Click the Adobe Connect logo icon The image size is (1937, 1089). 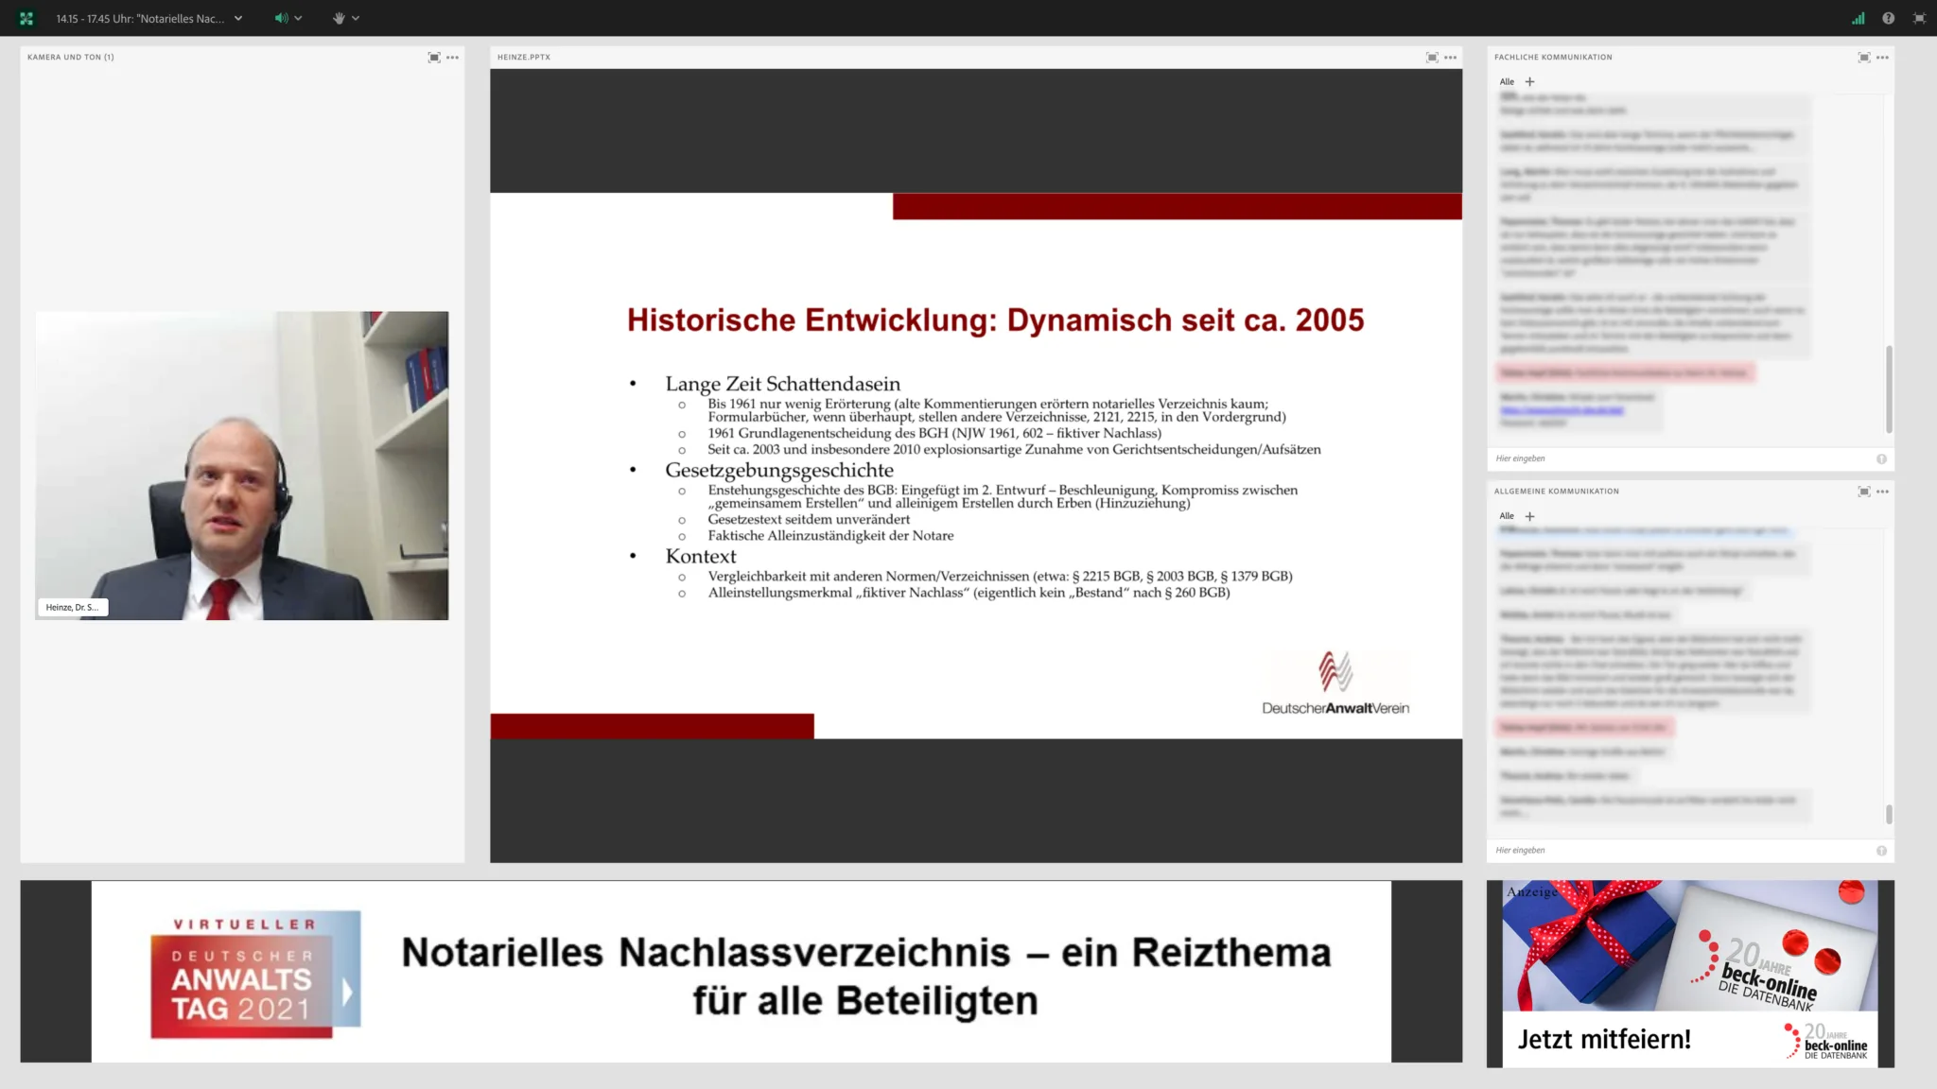pos(26,18)
